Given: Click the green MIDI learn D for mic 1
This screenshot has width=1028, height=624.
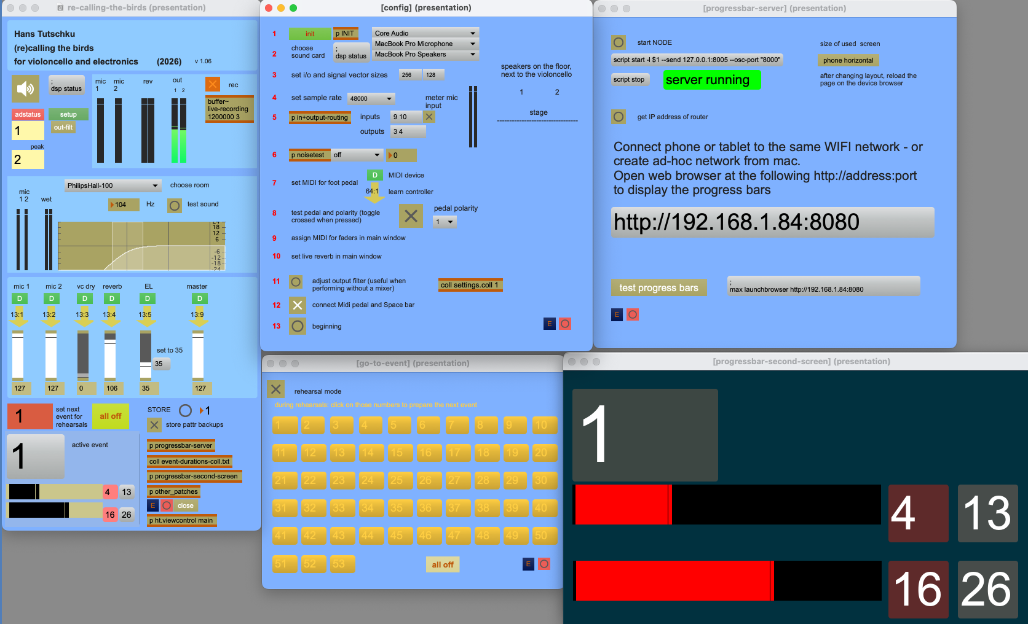Looking at the screenshot, I should coord(20,298).
